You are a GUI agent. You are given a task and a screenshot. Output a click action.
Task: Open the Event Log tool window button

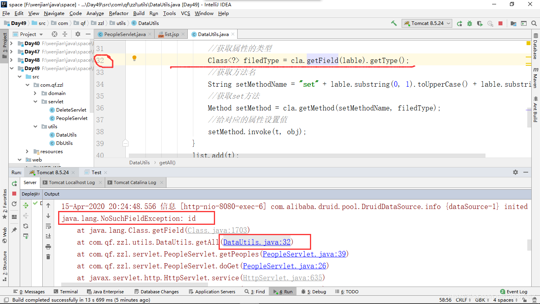(x=514, y=292)
